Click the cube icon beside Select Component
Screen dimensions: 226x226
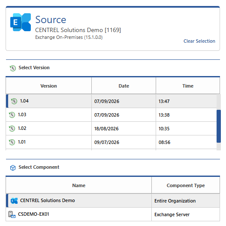point(13,167)
